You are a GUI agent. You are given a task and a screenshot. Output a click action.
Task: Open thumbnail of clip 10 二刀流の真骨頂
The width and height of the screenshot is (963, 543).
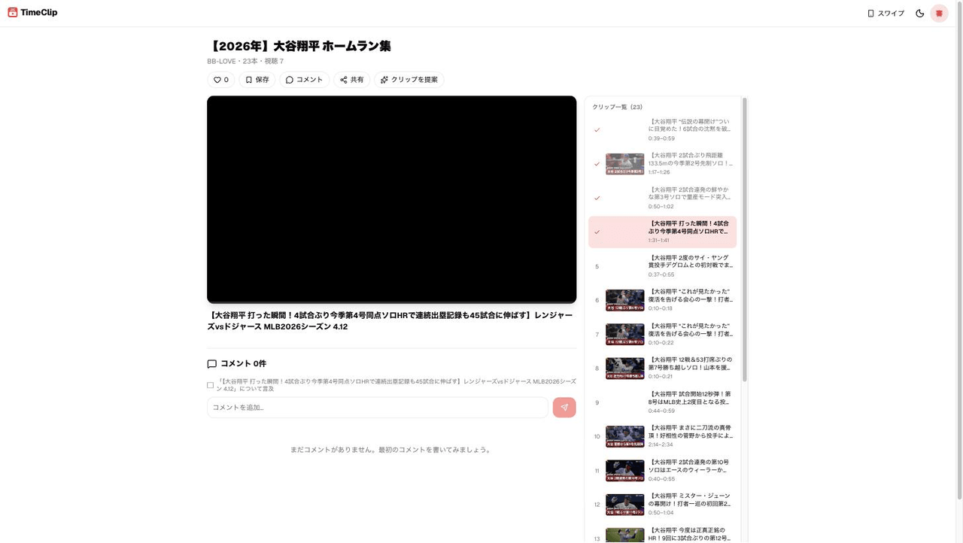[x=625, y=436]
